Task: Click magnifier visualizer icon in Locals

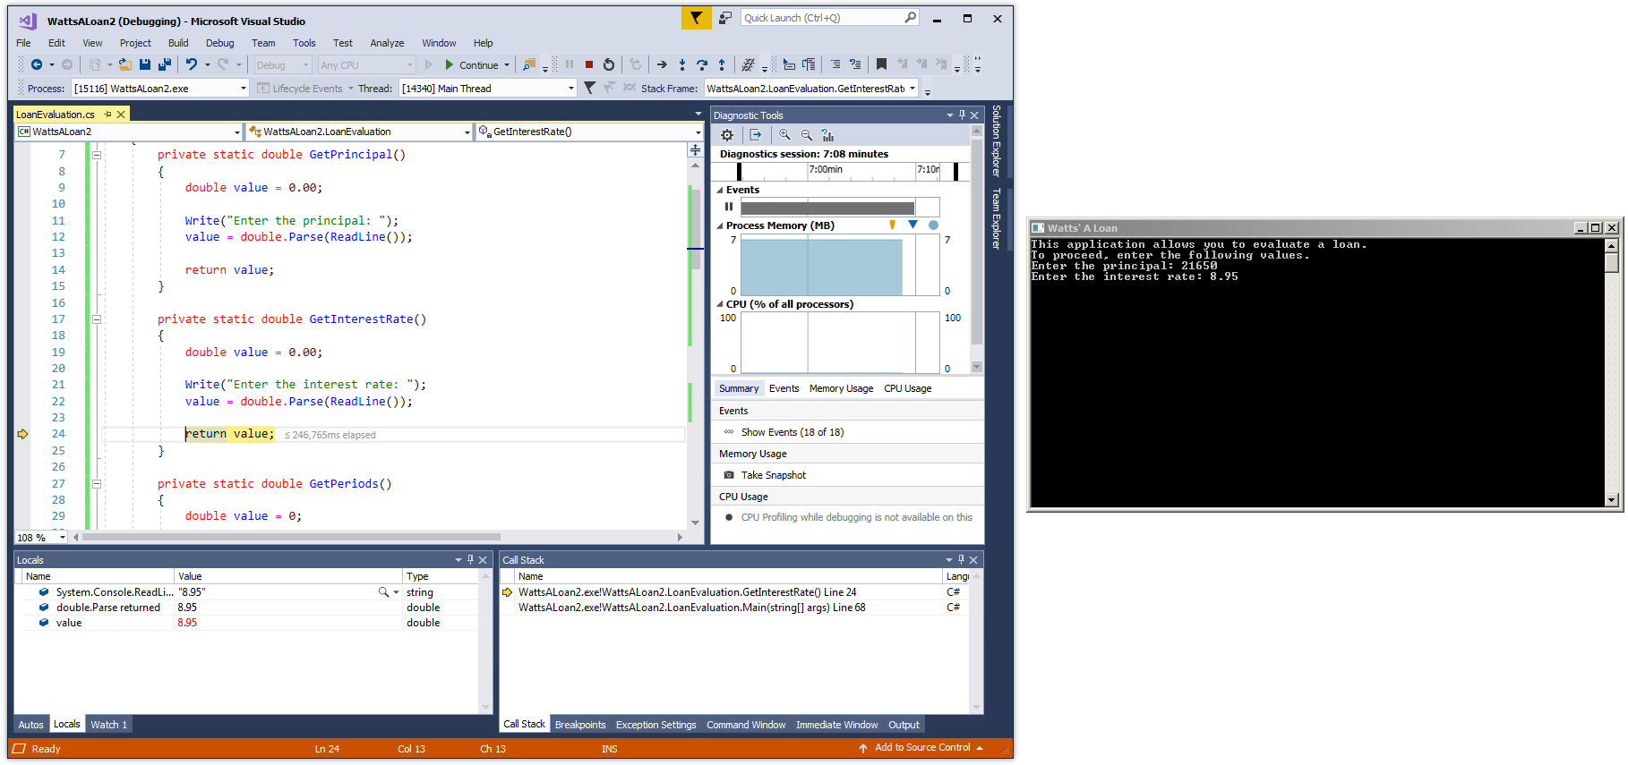Action: [x=383, y=592]
